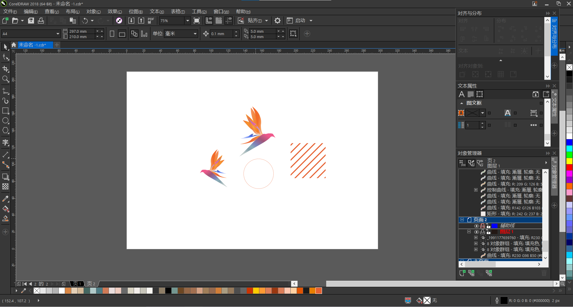Pick the Text tool in toolbox

pyautogui.click(x=5, y=143)
